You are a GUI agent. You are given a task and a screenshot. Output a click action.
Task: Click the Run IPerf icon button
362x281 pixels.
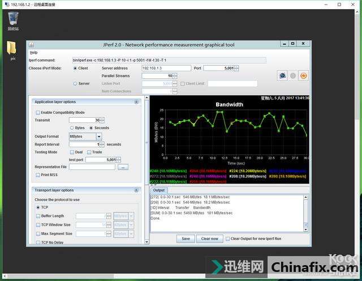(x=282, y=75)
